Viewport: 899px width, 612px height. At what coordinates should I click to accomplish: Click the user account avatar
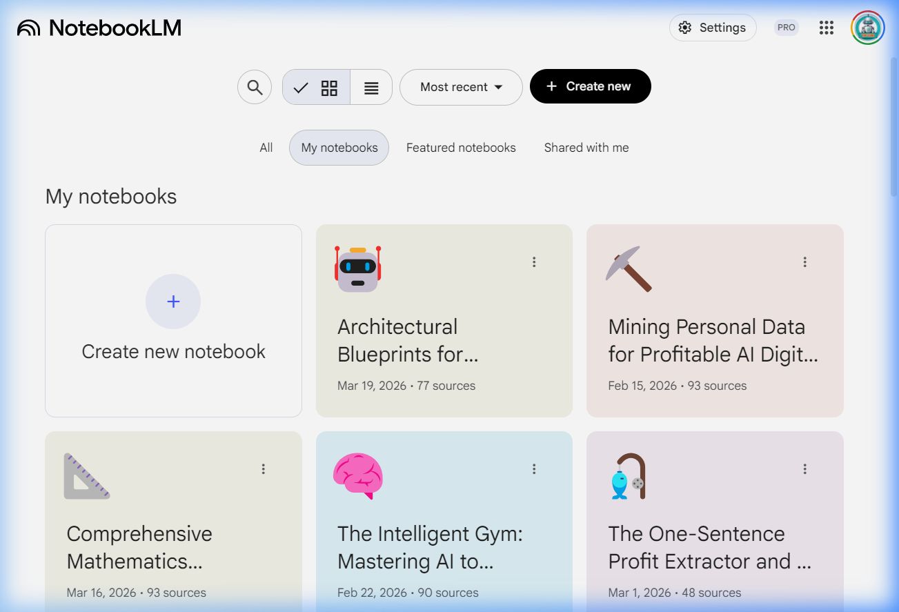coord(867,28)
